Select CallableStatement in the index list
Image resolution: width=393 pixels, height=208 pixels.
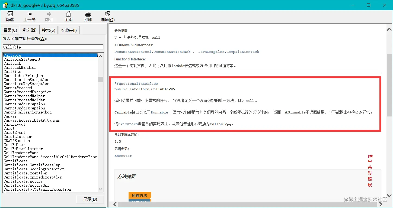[22, 59]
